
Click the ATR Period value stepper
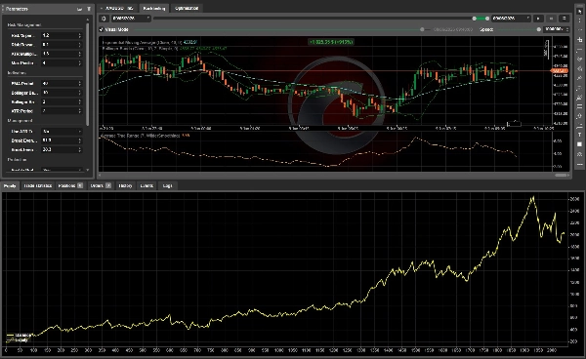tap(80, 111)
